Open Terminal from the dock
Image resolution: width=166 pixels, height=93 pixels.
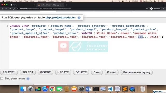(96, 89)
